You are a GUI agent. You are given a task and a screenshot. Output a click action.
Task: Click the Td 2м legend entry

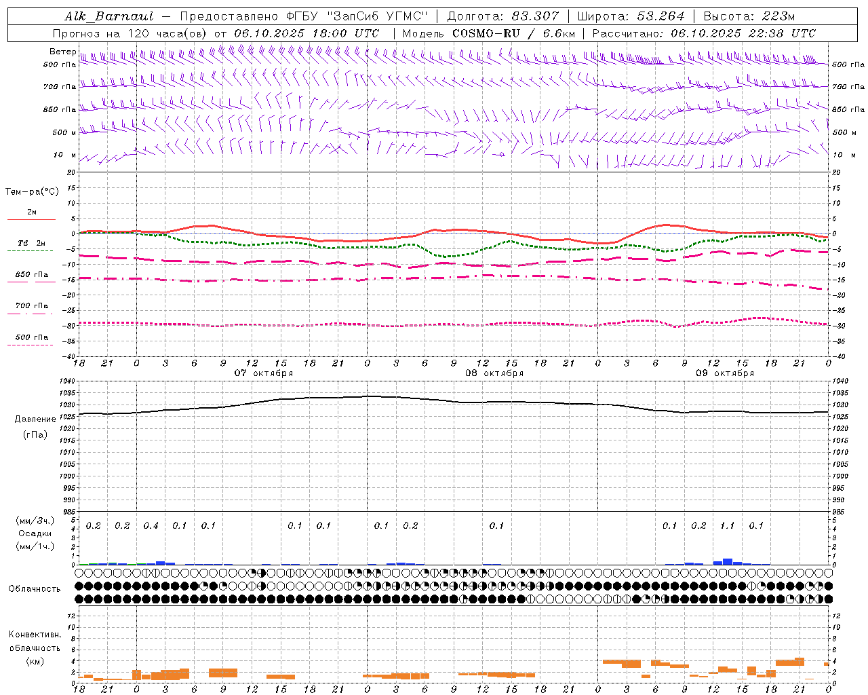[x=32, y=243]
